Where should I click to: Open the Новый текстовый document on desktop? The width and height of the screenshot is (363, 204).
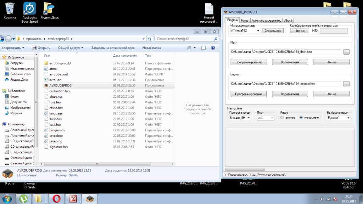[x=209, y=13]
